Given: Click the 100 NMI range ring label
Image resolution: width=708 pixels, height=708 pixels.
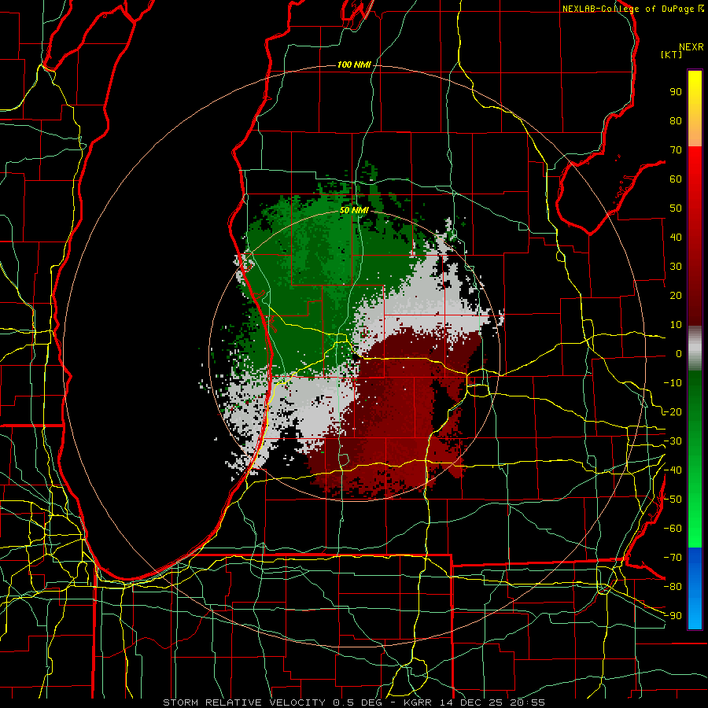Looking at the screenshot, I should (x=354, y=65).
